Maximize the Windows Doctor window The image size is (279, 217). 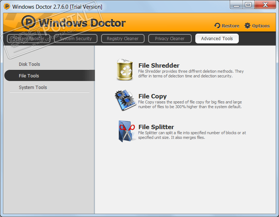[x=248, y=5]
